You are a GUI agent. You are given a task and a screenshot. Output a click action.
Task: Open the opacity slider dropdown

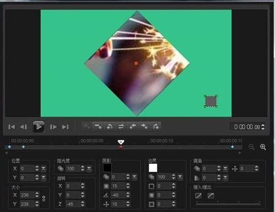tap(89, 168)
